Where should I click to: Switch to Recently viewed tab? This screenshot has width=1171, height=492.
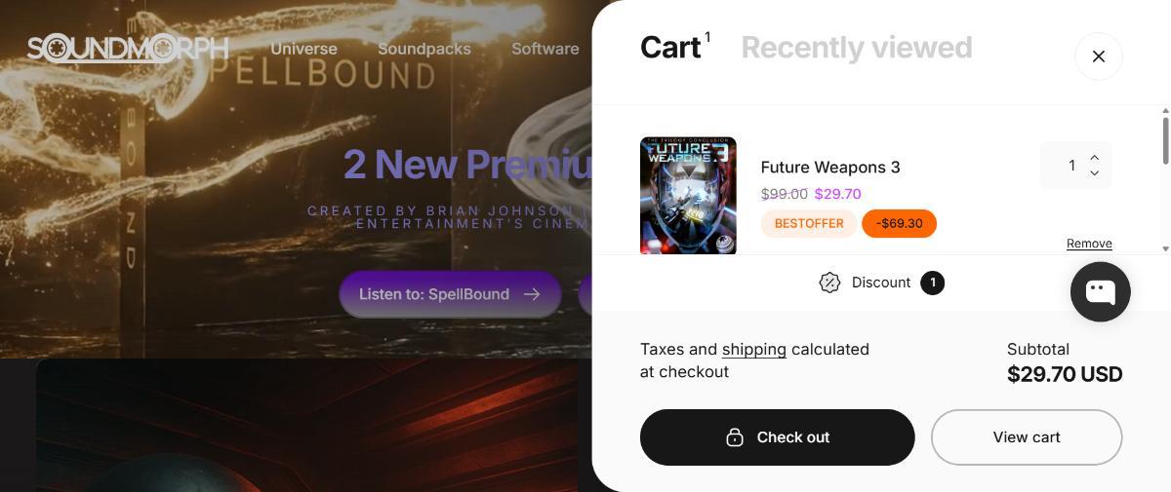point(857,47)
